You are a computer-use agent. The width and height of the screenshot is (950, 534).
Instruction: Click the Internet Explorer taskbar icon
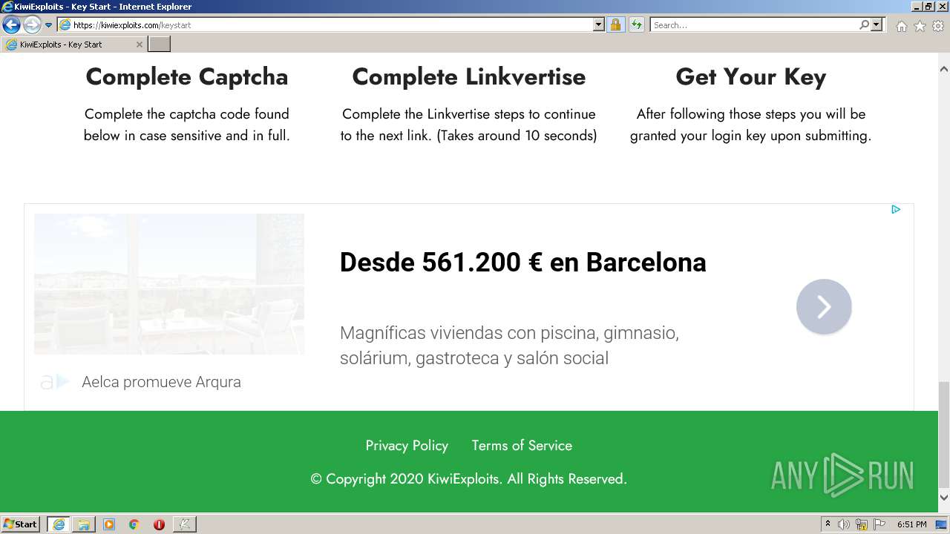59,524
